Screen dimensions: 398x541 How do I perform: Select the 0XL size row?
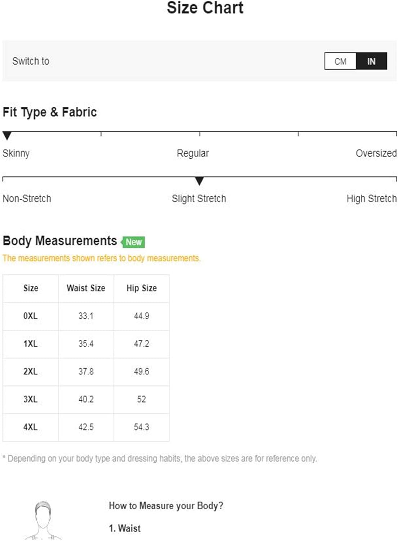point(86,316)
